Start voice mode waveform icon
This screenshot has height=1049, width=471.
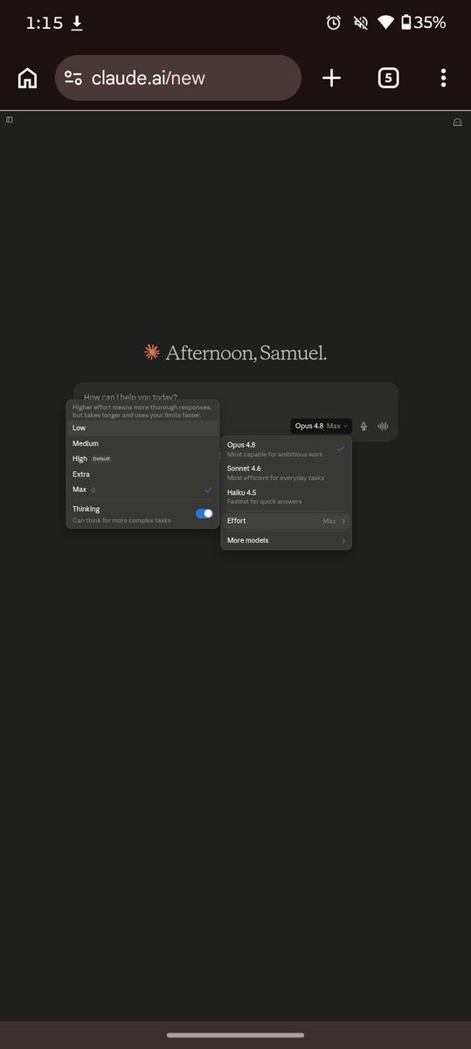[x=383, y=426]
